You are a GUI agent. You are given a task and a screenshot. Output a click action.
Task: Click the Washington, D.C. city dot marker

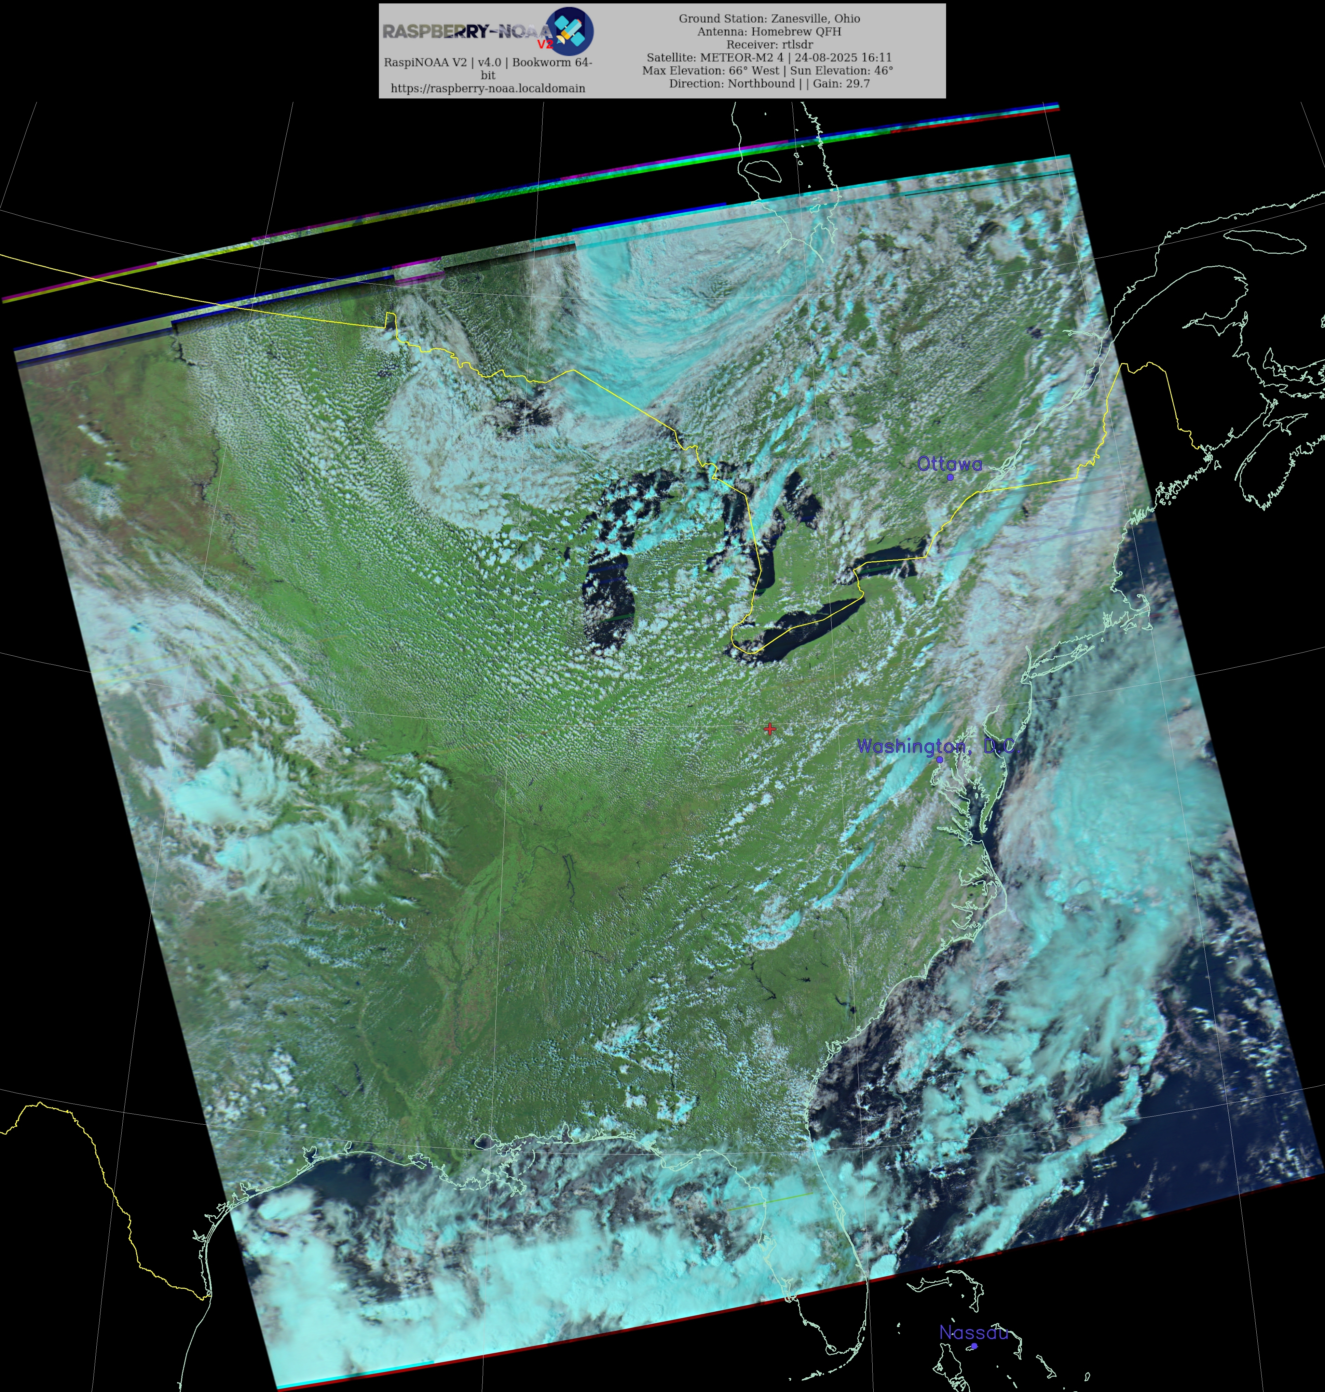tap(939, 760)
